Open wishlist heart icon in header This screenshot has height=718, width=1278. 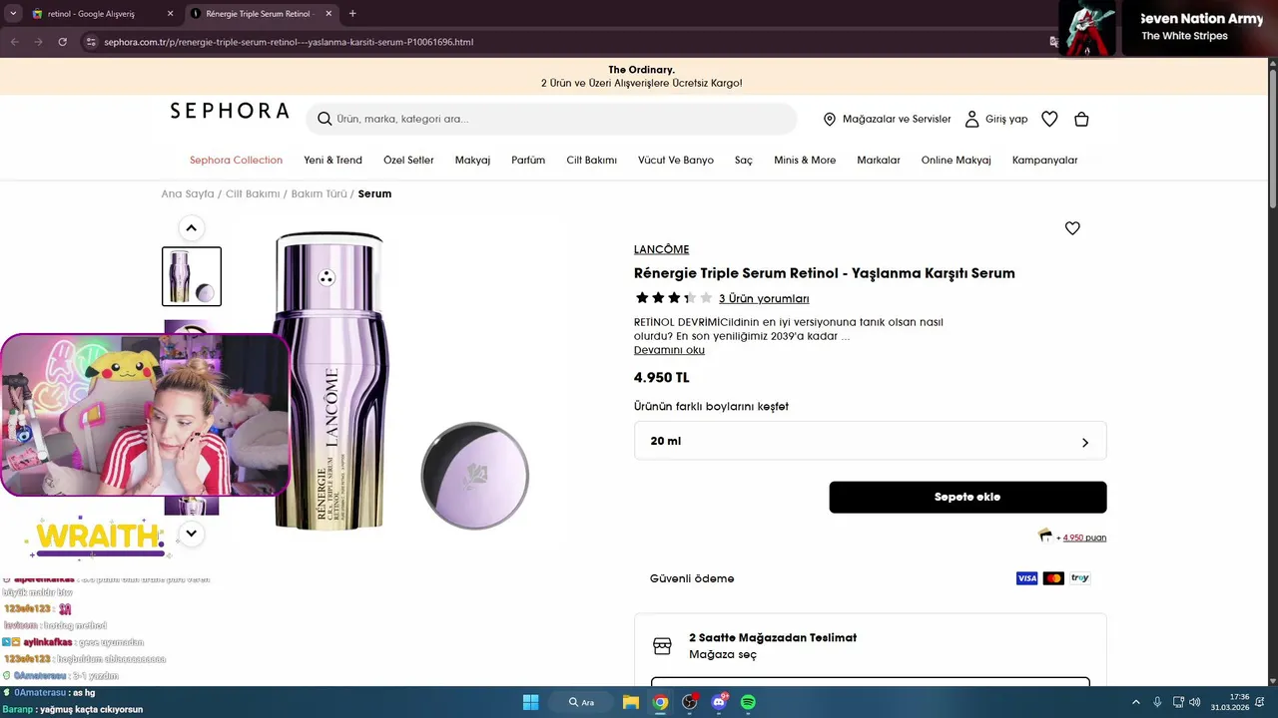click(x=1049, y=119)
